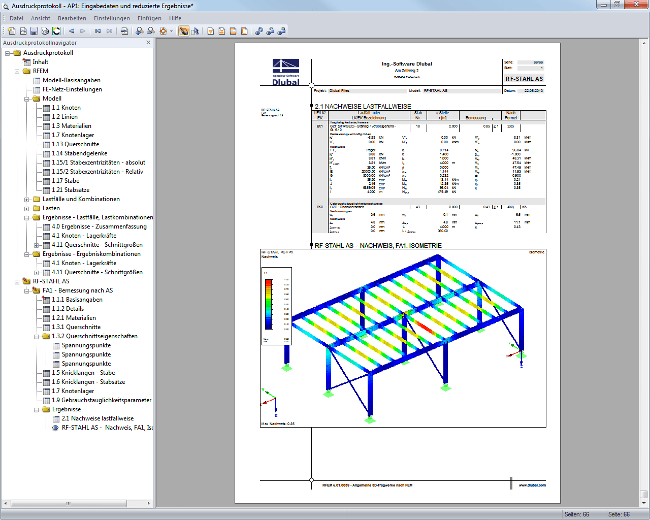Go to previous page arrow
The width and height of the screenshot is (650, 520).
(x=72, y=31)
